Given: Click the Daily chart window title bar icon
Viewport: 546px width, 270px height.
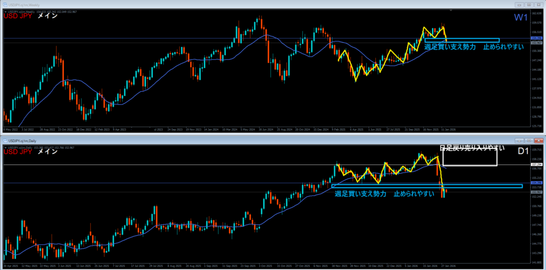Looking at the screenshot, I should pyautogui.click(x=4, y=140).
